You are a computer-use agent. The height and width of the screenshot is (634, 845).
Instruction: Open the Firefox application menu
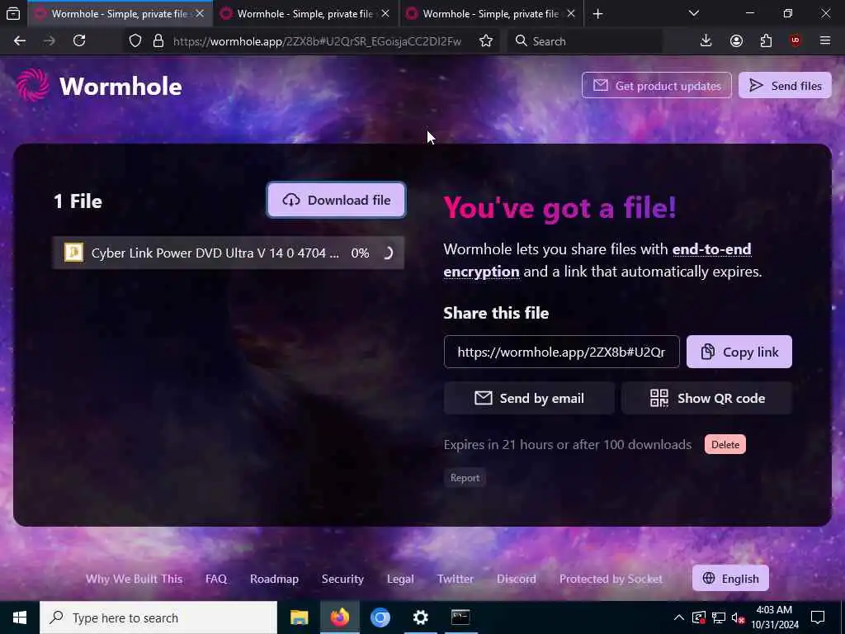click(825, 41)
